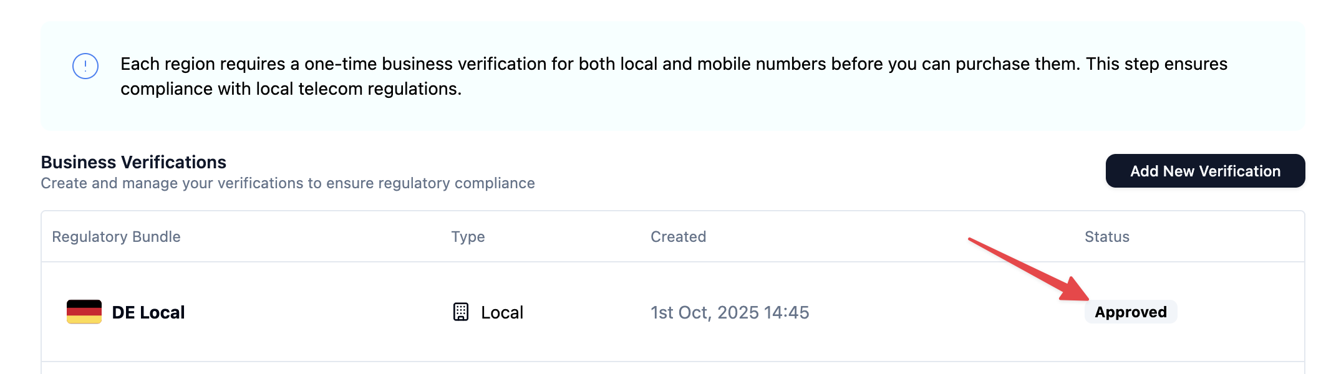Click the red arrow annotation's arrowhead
This screenshot has width=1326, height=374.
[1075, 291]
